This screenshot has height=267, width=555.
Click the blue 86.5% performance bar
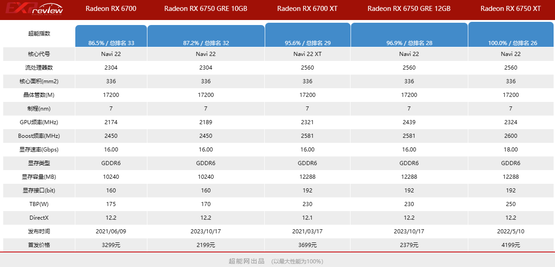point(111,36)
